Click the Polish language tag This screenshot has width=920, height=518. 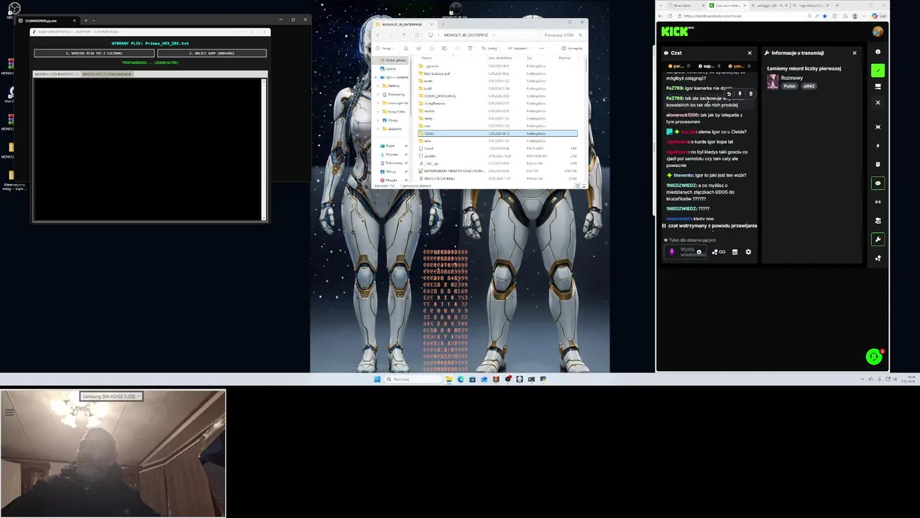point(790,86)
